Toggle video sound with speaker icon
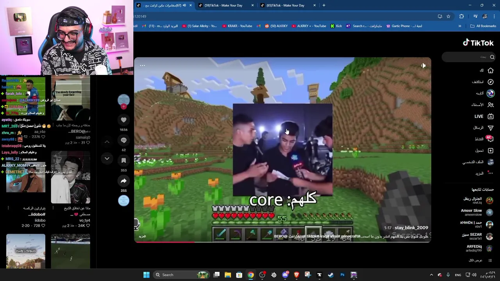Image resolution: width=500 pixels, height=281 pixels. pyautogui.click(x=423, y=66)
